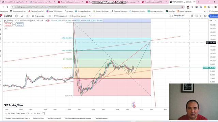Select the 5л date range
218x122 pixels.
35,114
